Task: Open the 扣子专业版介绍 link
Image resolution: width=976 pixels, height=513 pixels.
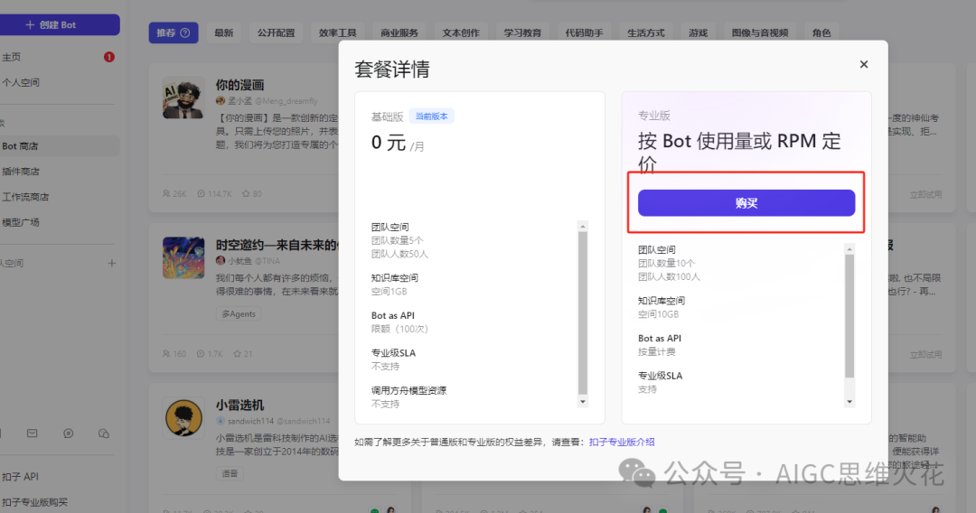Action: click(x=621, y=442)
